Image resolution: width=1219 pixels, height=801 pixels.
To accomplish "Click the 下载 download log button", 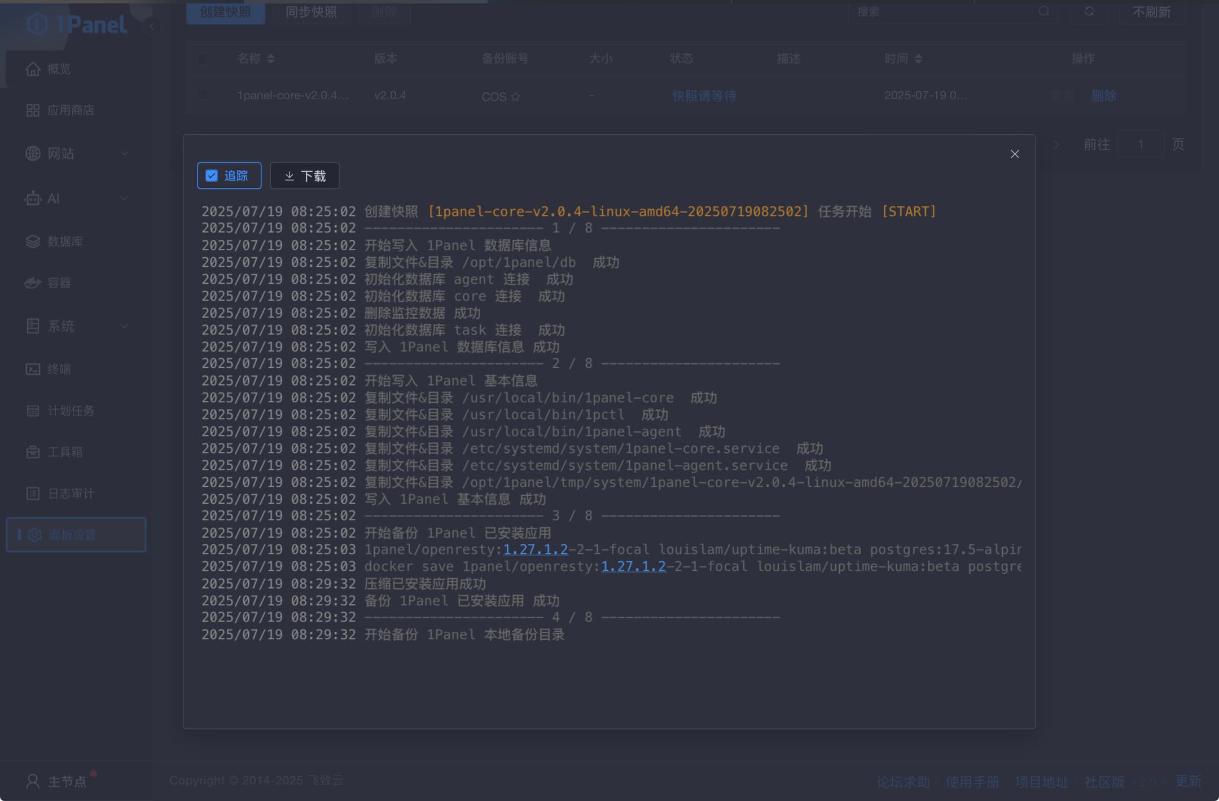I will click(305, 176).
